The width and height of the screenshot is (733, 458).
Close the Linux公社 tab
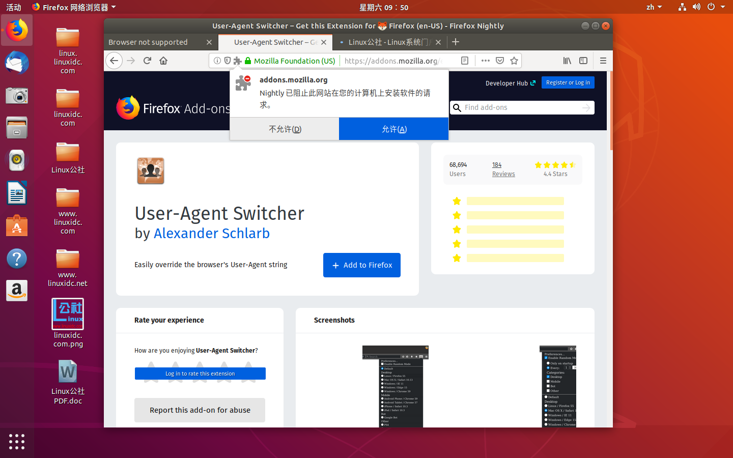tap(438, 42)
